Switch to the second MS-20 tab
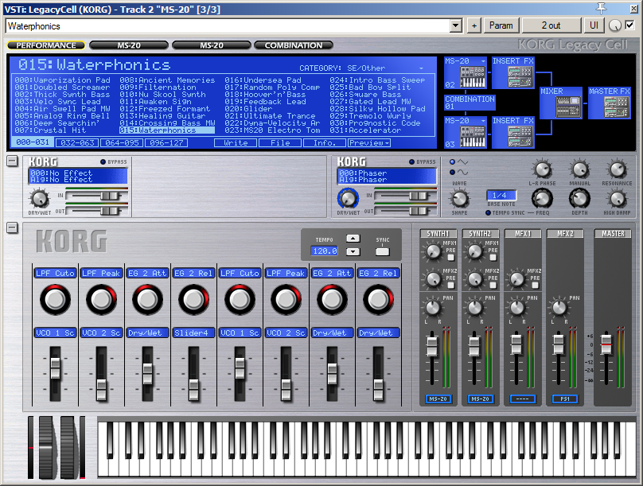The image size is (643, 486). click(x=211, y=45)
